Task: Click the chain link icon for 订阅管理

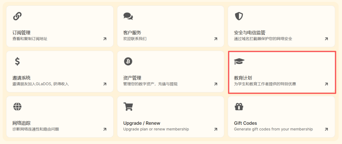Action: (17, 16)
